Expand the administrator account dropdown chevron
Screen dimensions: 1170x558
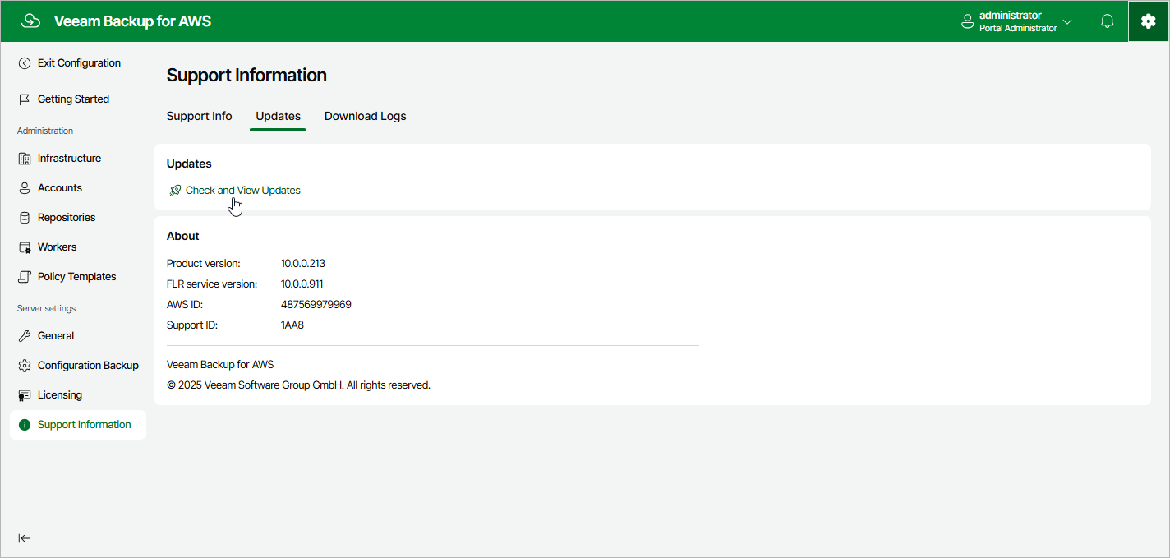click(1067, 22)
